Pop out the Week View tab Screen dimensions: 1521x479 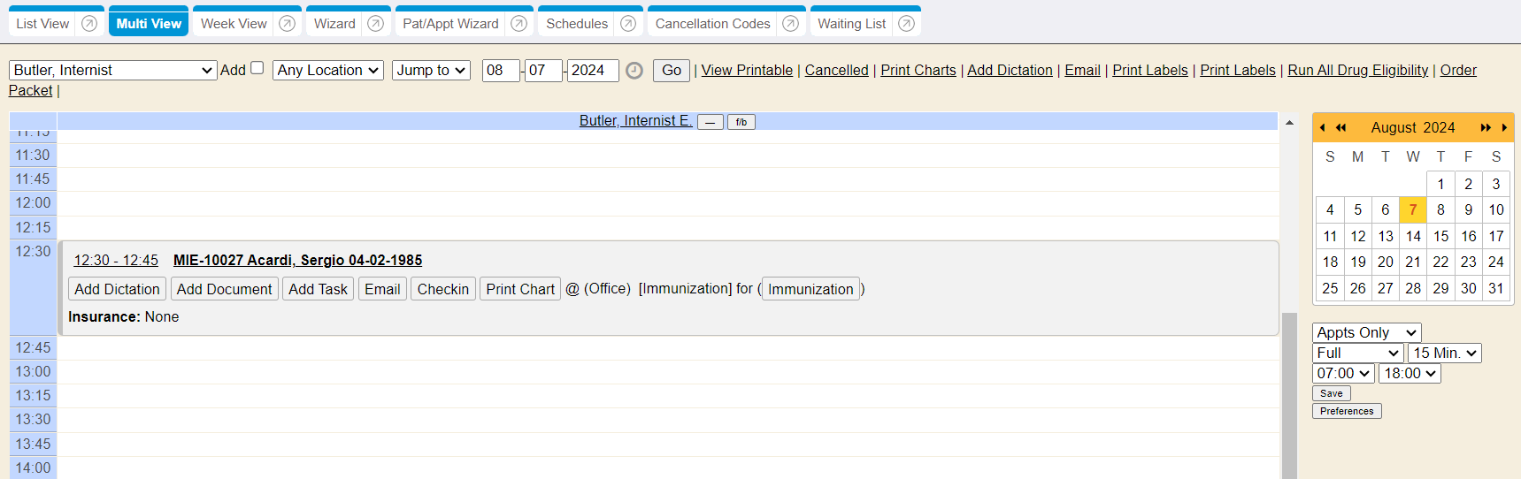pos(287,24)
